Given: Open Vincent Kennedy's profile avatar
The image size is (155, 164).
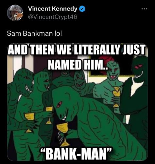Looking at the screenshot, I should coord(15,13).
